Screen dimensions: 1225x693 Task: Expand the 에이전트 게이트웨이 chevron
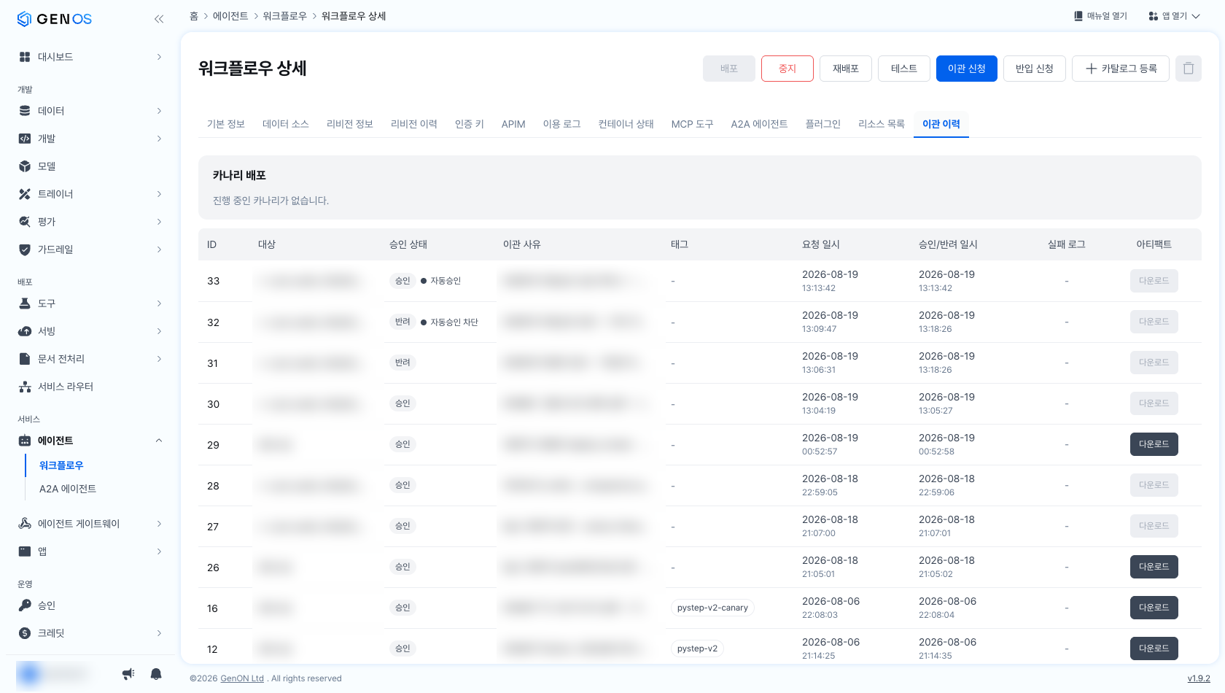tap(159, 524)
